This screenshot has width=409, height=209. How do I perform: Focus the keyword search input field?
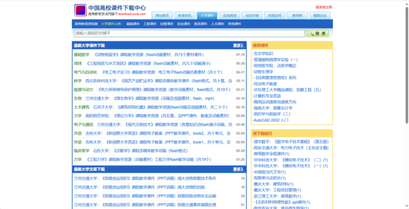click(x=190, y=34)
